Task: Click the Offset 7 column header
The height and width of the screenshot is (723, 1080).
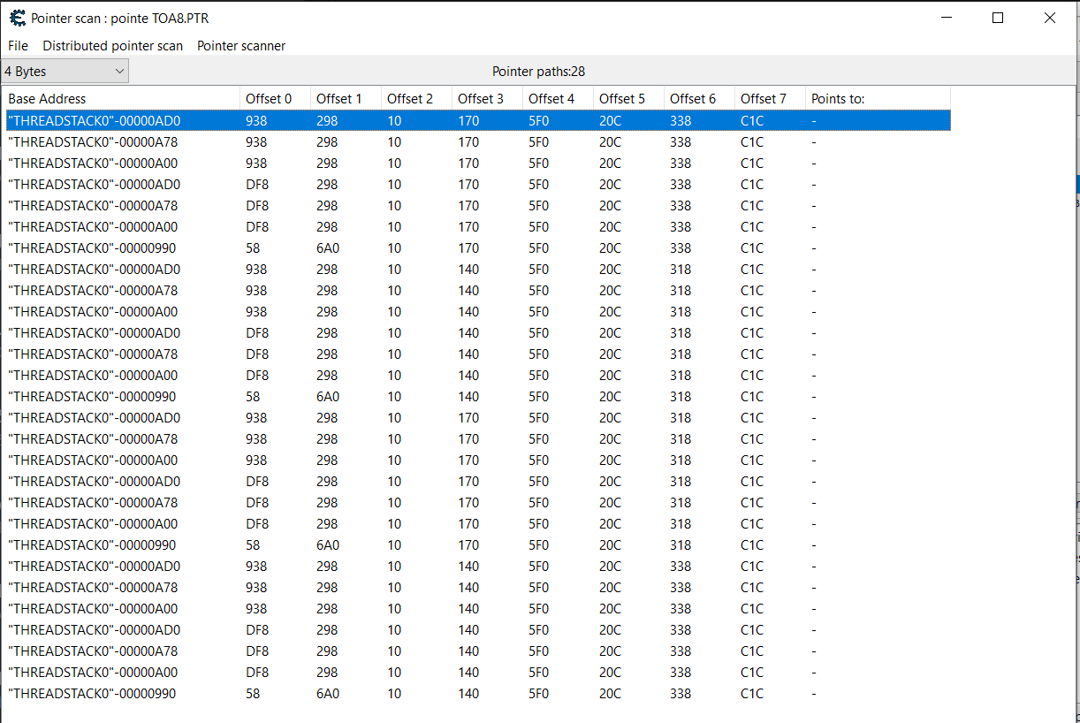Action: [x=769, y=98]
